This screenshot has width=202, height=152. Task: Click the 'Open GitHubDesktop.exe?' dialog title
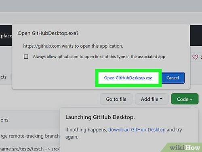pos(48,33)
